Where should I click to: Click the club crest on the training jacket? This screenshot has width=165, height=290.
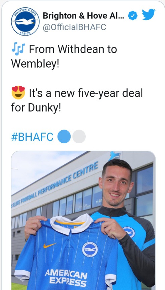click(129, 232)
